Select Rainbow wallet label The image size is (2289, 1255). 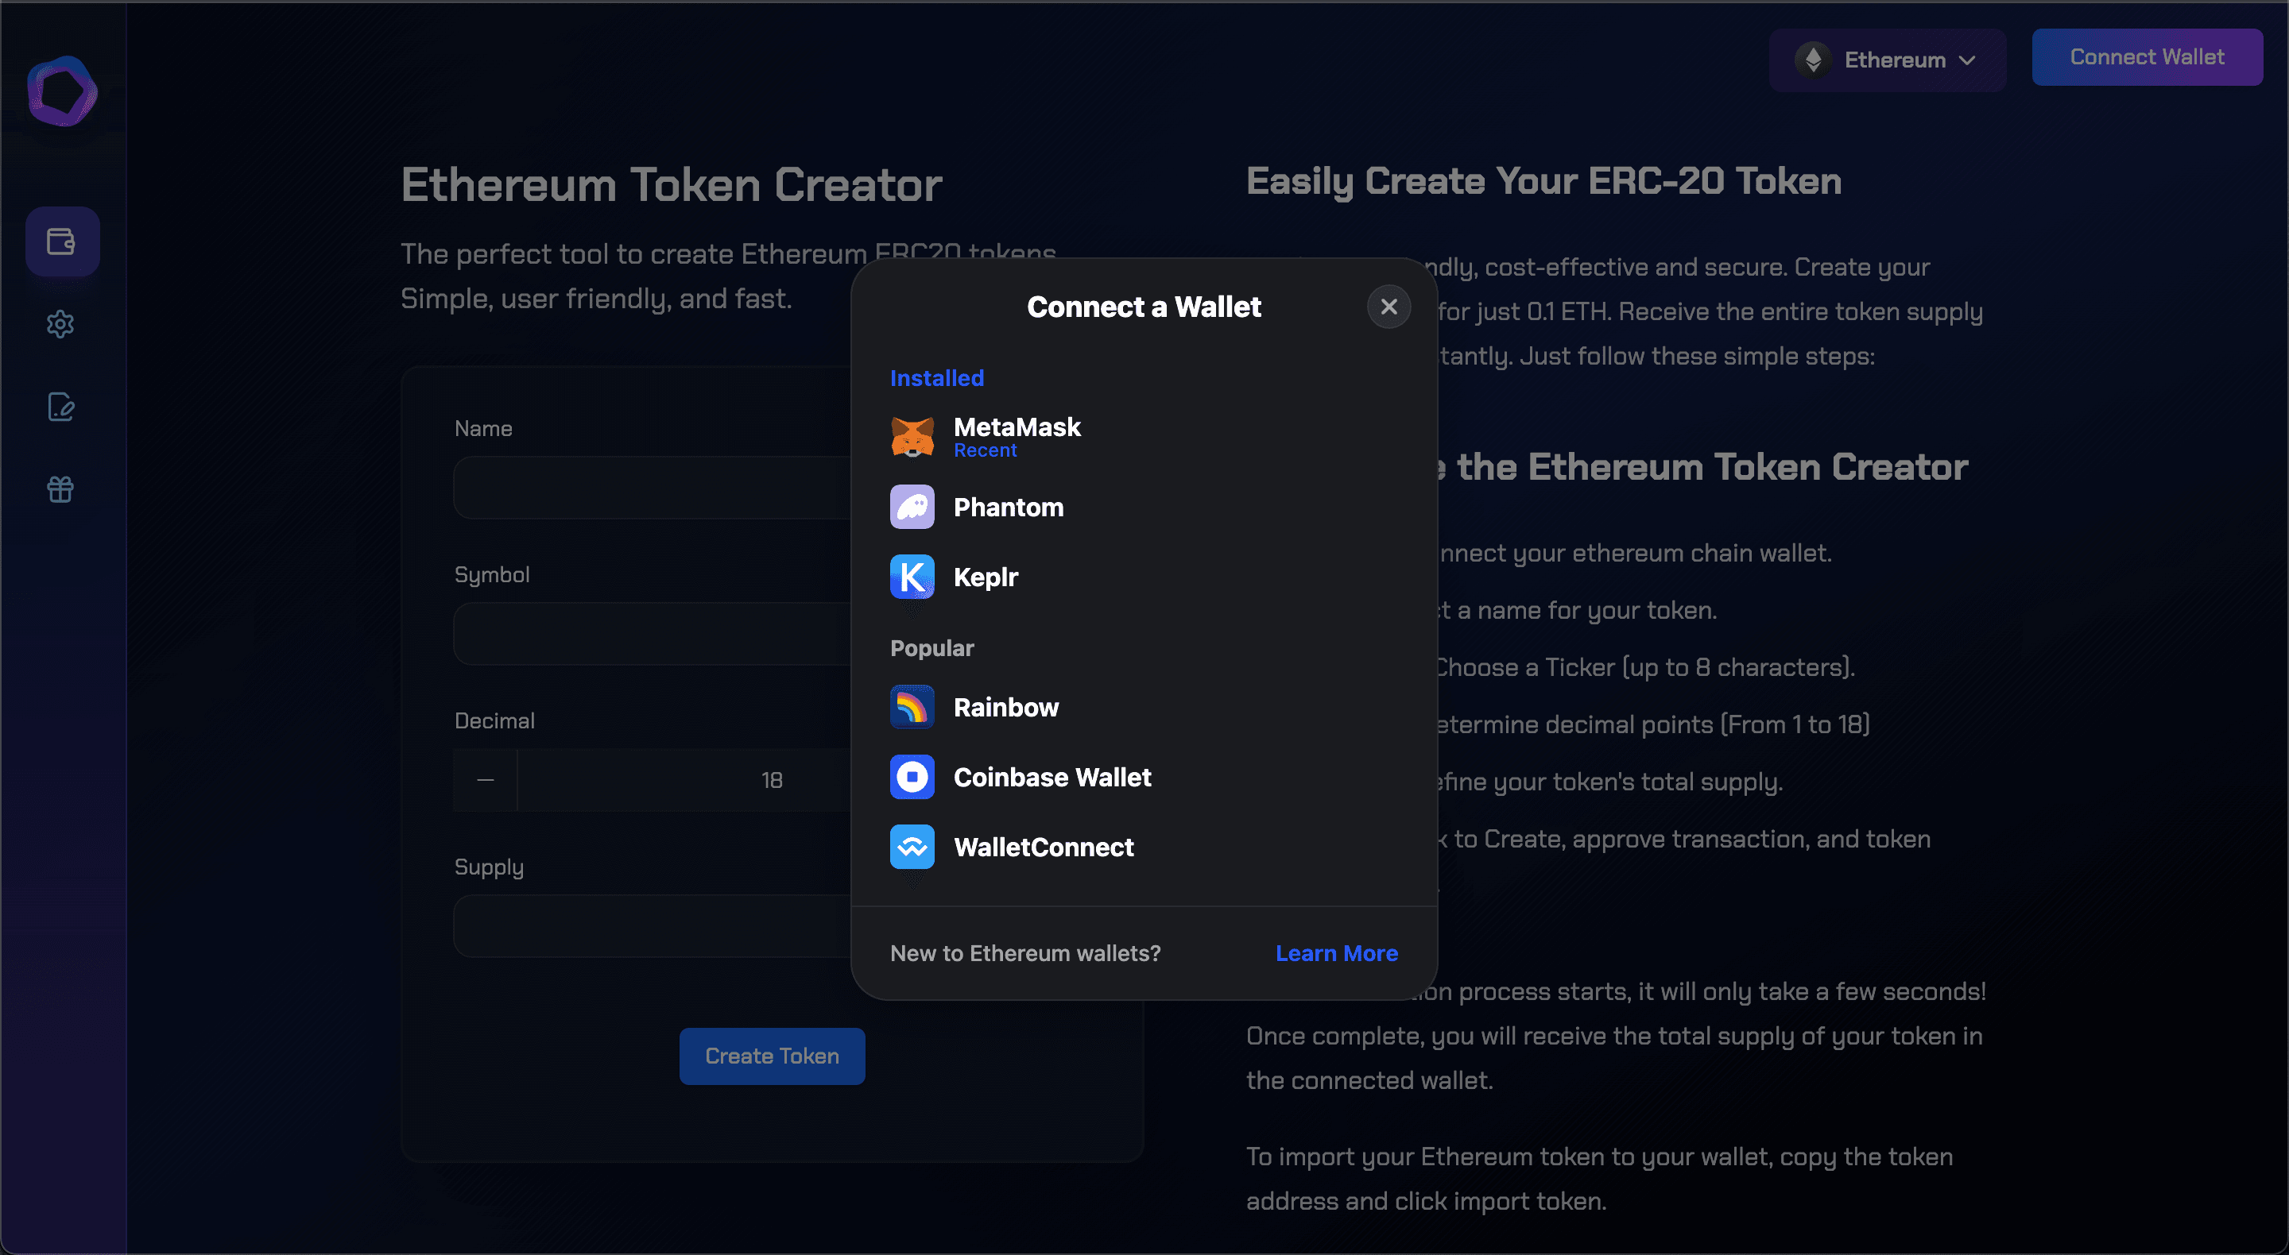(x=1006, y=707)
